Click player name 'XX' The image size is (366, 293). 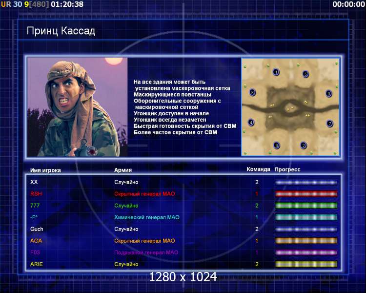pos(34,182)
